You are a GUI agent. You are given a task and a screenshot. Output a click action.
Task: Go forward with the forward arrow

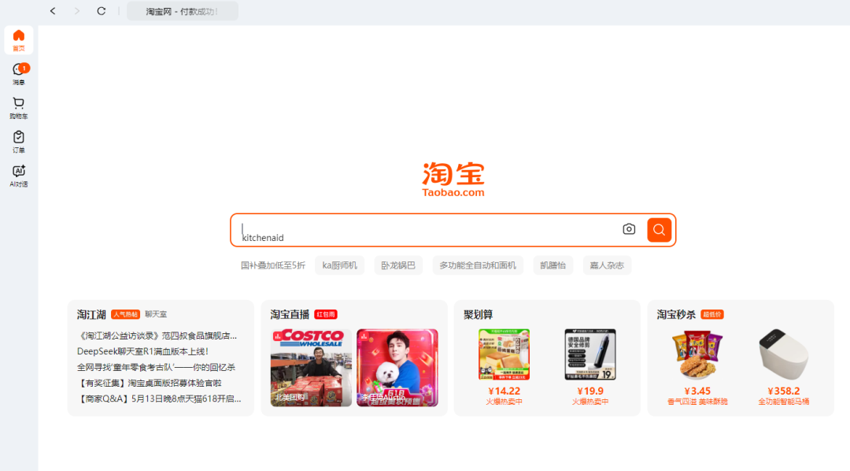click(77, 11)
